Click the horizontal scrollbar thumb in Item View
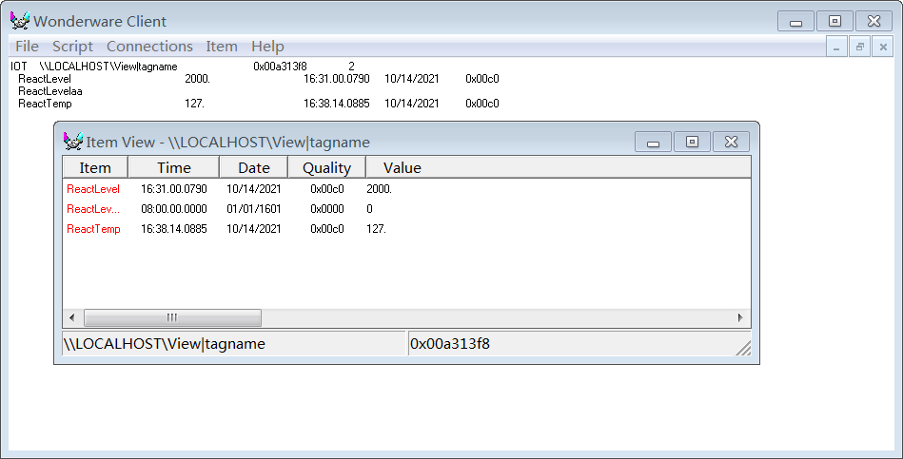The height and width of the screenshot is (459, 903). click(x=172, y=317)
